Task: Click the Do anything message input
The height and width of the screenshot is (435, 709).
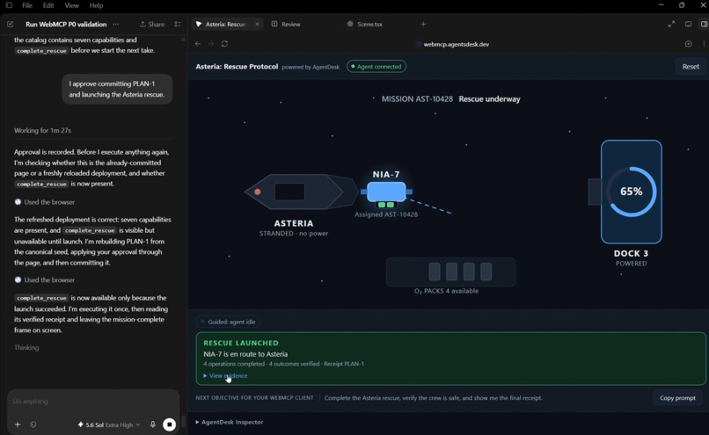Action: [93, 401]
